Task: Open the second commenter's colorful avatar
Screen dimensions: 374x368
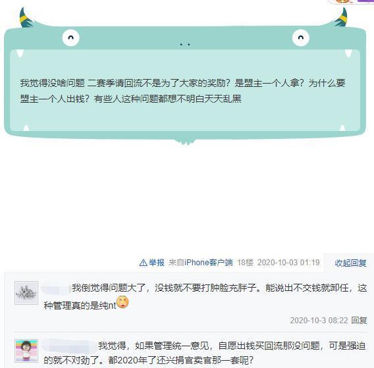Action: [26, 351]
